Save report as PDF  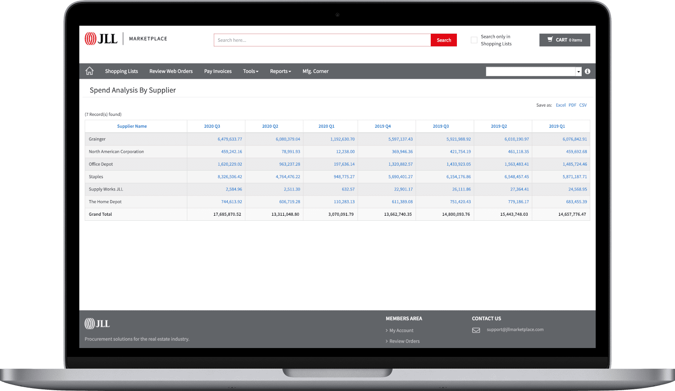(572, 105)
